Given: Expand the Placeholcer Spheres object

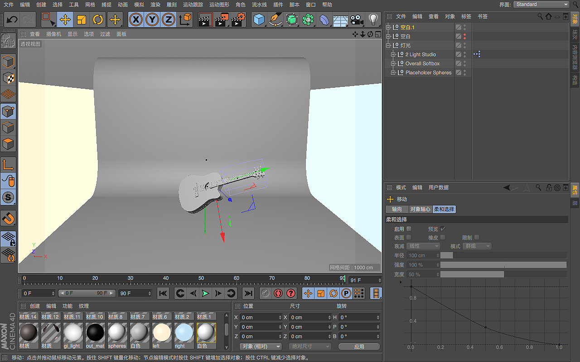Looking at the screenshot, I should tap(393, 72).
